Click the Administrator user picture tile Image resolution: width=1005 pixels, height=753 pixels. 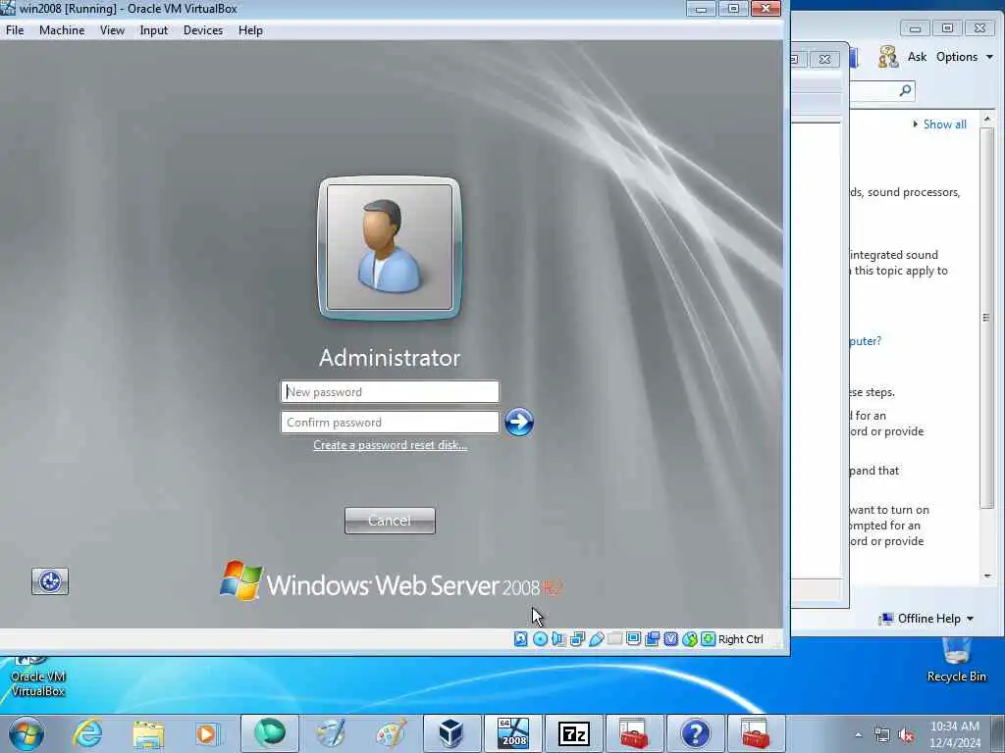tap(390, 248)
